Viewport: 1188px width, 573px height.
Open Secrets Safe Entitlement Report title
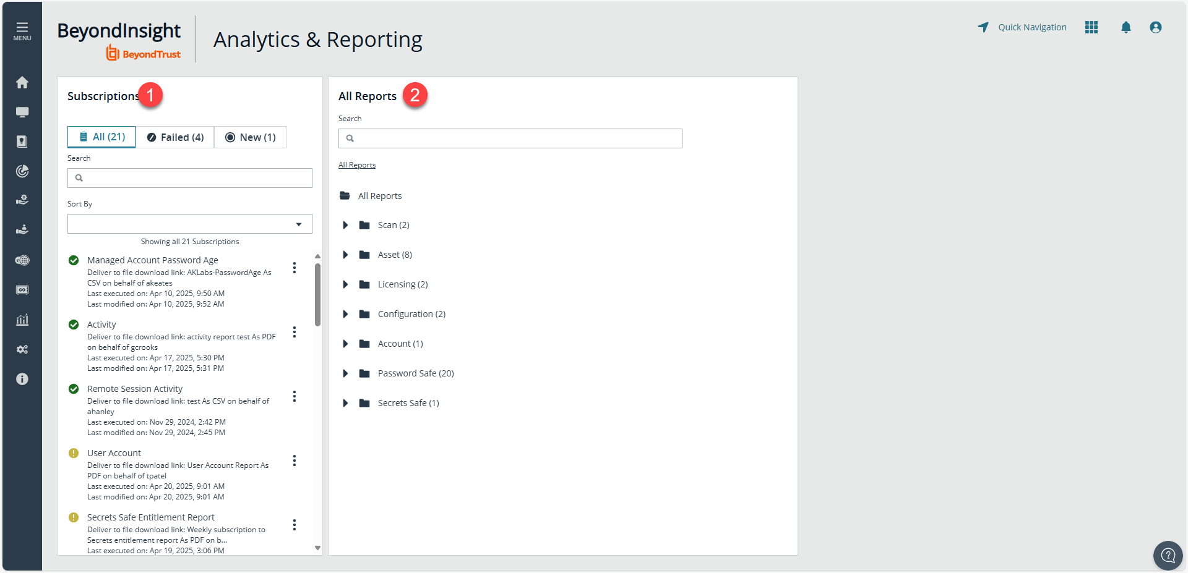click(x=150, y=517)
